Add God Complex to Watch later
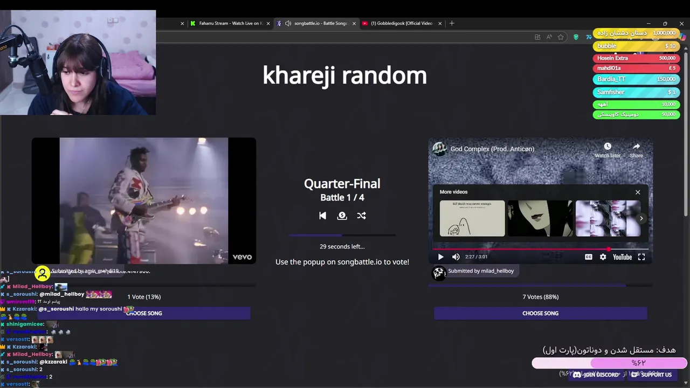Image resolution: width=690 pixels, height=388 pixels. (x=608, y=150)
